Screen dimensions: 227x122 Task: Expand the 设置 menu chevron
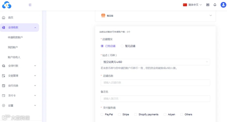35,106
